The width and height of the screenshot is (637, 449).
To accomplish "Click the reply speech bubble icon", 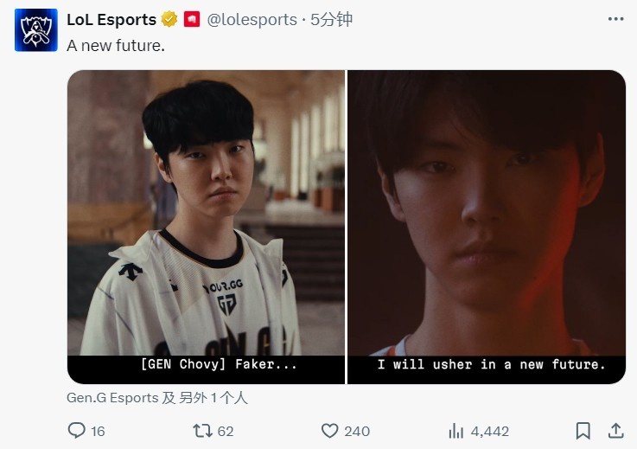I will click(76, 430).
